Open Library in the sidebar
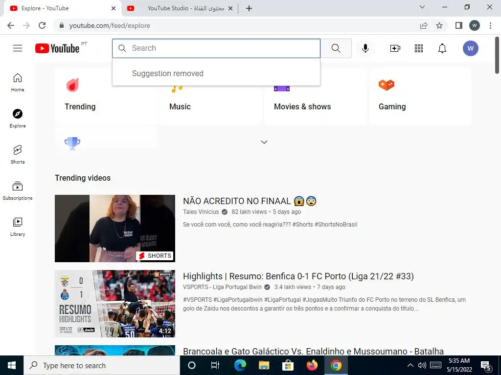 coord(18,227)
